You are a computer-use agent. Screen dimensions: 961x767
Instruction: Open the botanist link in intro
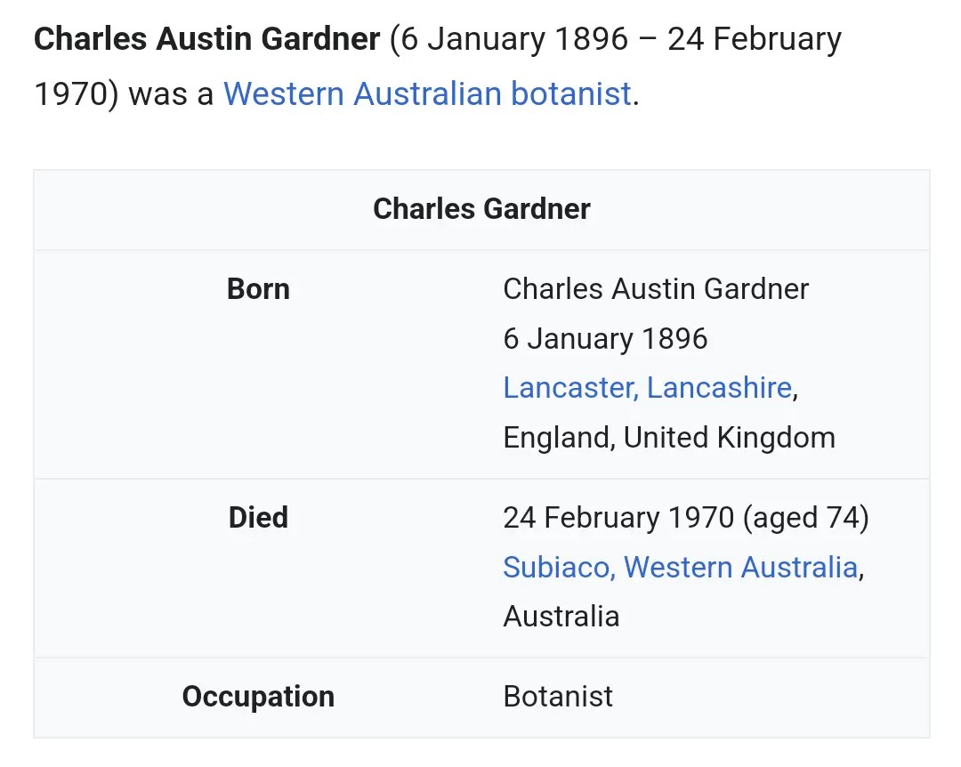pos(571,93)
